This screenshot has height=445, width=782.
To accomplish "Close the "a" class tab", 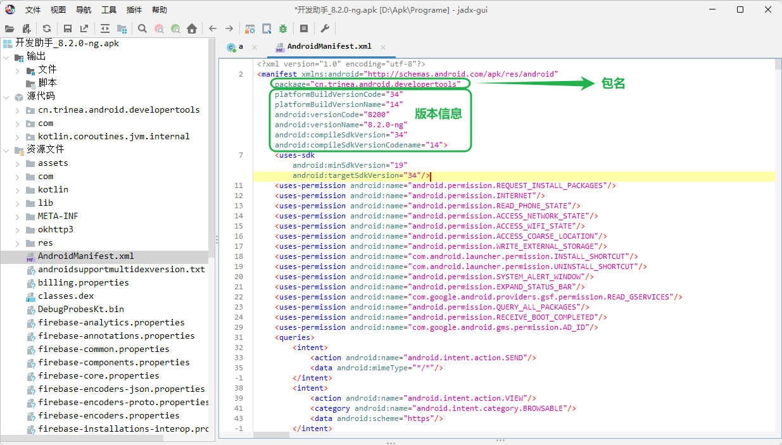I will coord(255,47).
